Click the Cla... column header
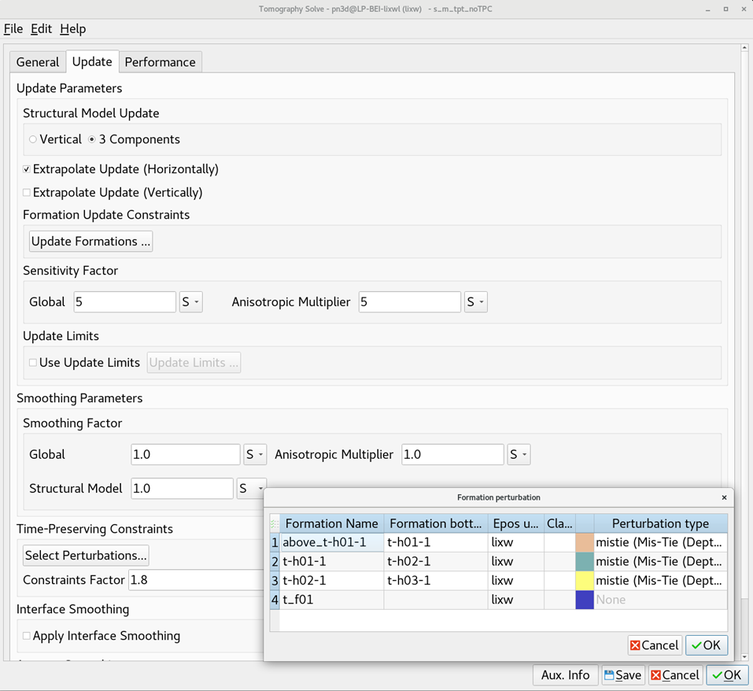This screenshot has height=691, width=753. (559, 523)
